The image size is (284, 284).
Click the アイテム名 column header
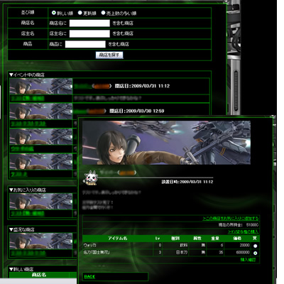pos(118,239)
